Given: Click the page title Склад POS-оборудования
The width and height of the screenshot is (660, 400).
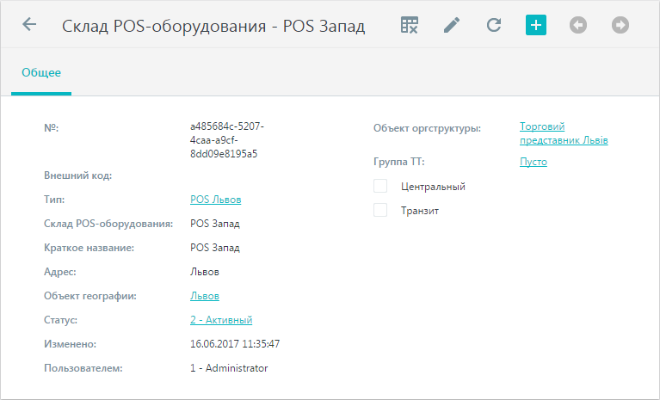Looking at the screenshot, I should [163, 26].
